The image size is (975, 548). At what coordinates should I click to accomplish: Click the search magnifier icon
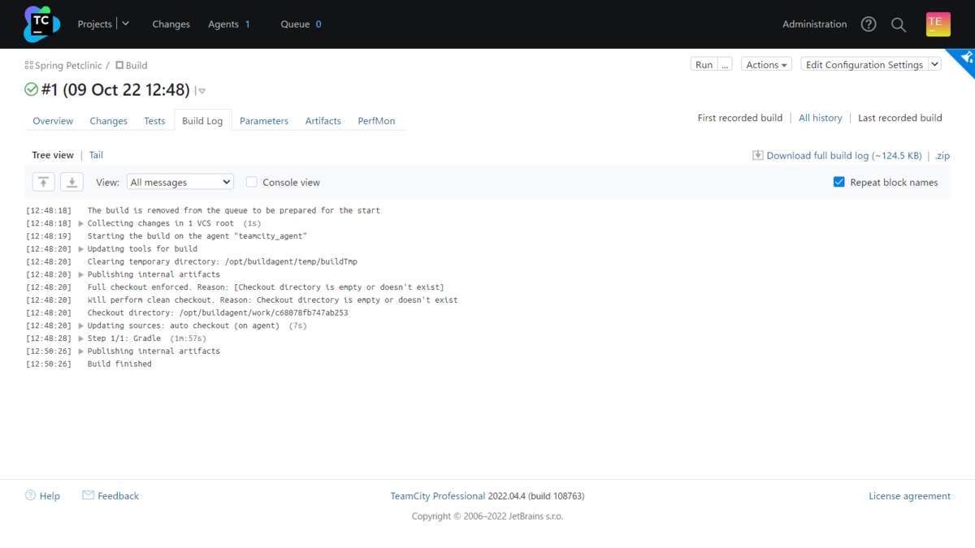[x=899, y=24]
